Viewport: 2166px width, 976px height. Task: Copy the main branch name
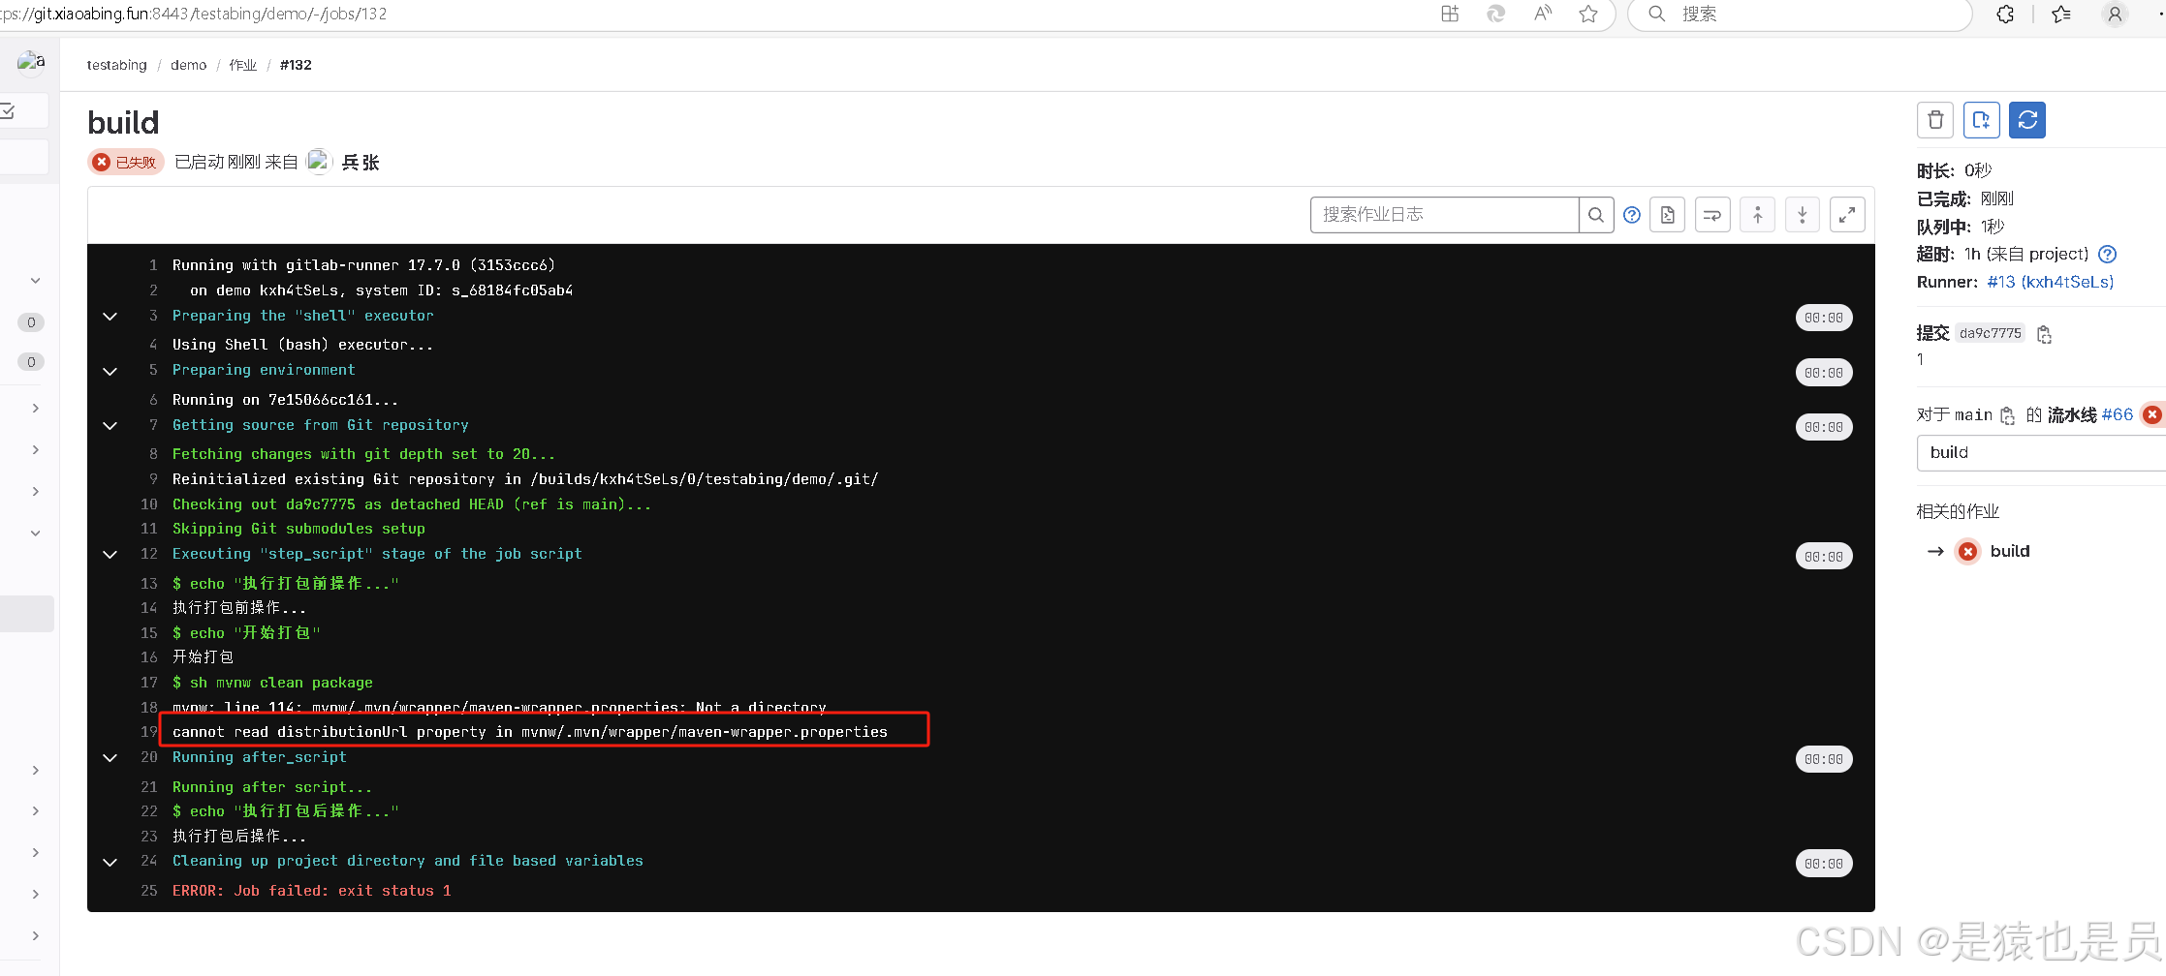[x=2007, y=415]
